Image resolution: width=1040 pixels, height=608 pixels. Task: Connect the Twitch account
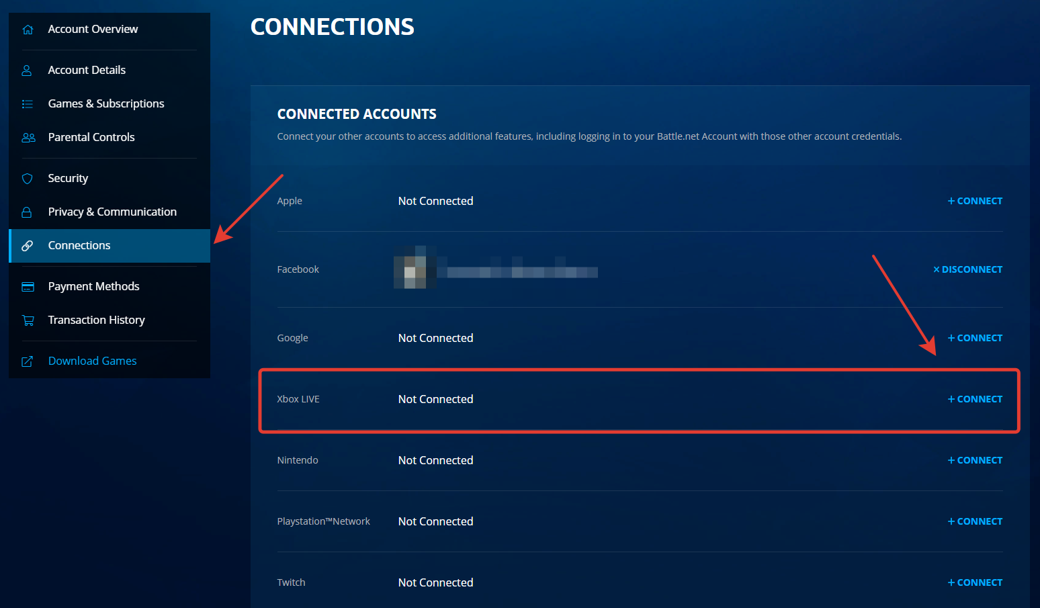[975, 582]
